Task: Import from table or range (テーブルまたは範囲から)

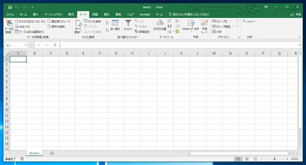Action: tap(29, 32)
